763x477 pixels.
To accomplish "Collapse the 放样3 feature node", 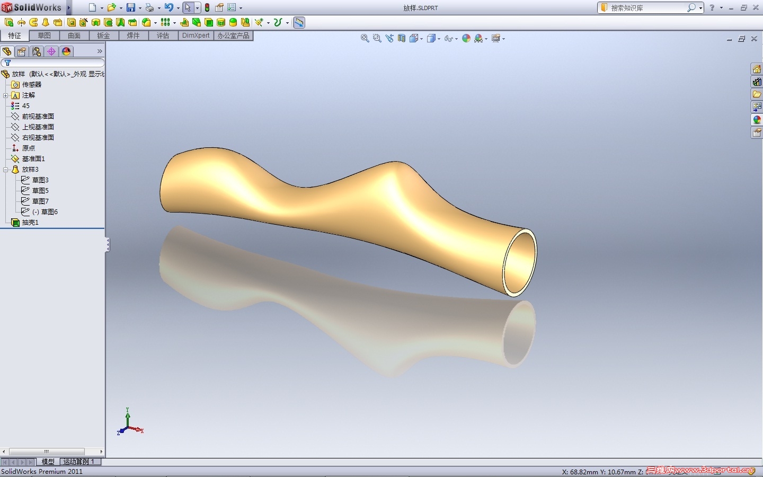I will pos(5,170).
